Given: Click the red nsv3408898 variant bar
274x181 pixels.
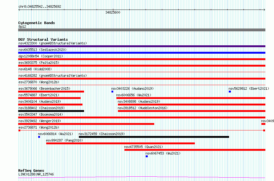Looking at the screenshot, I should [x=192, y=105].
